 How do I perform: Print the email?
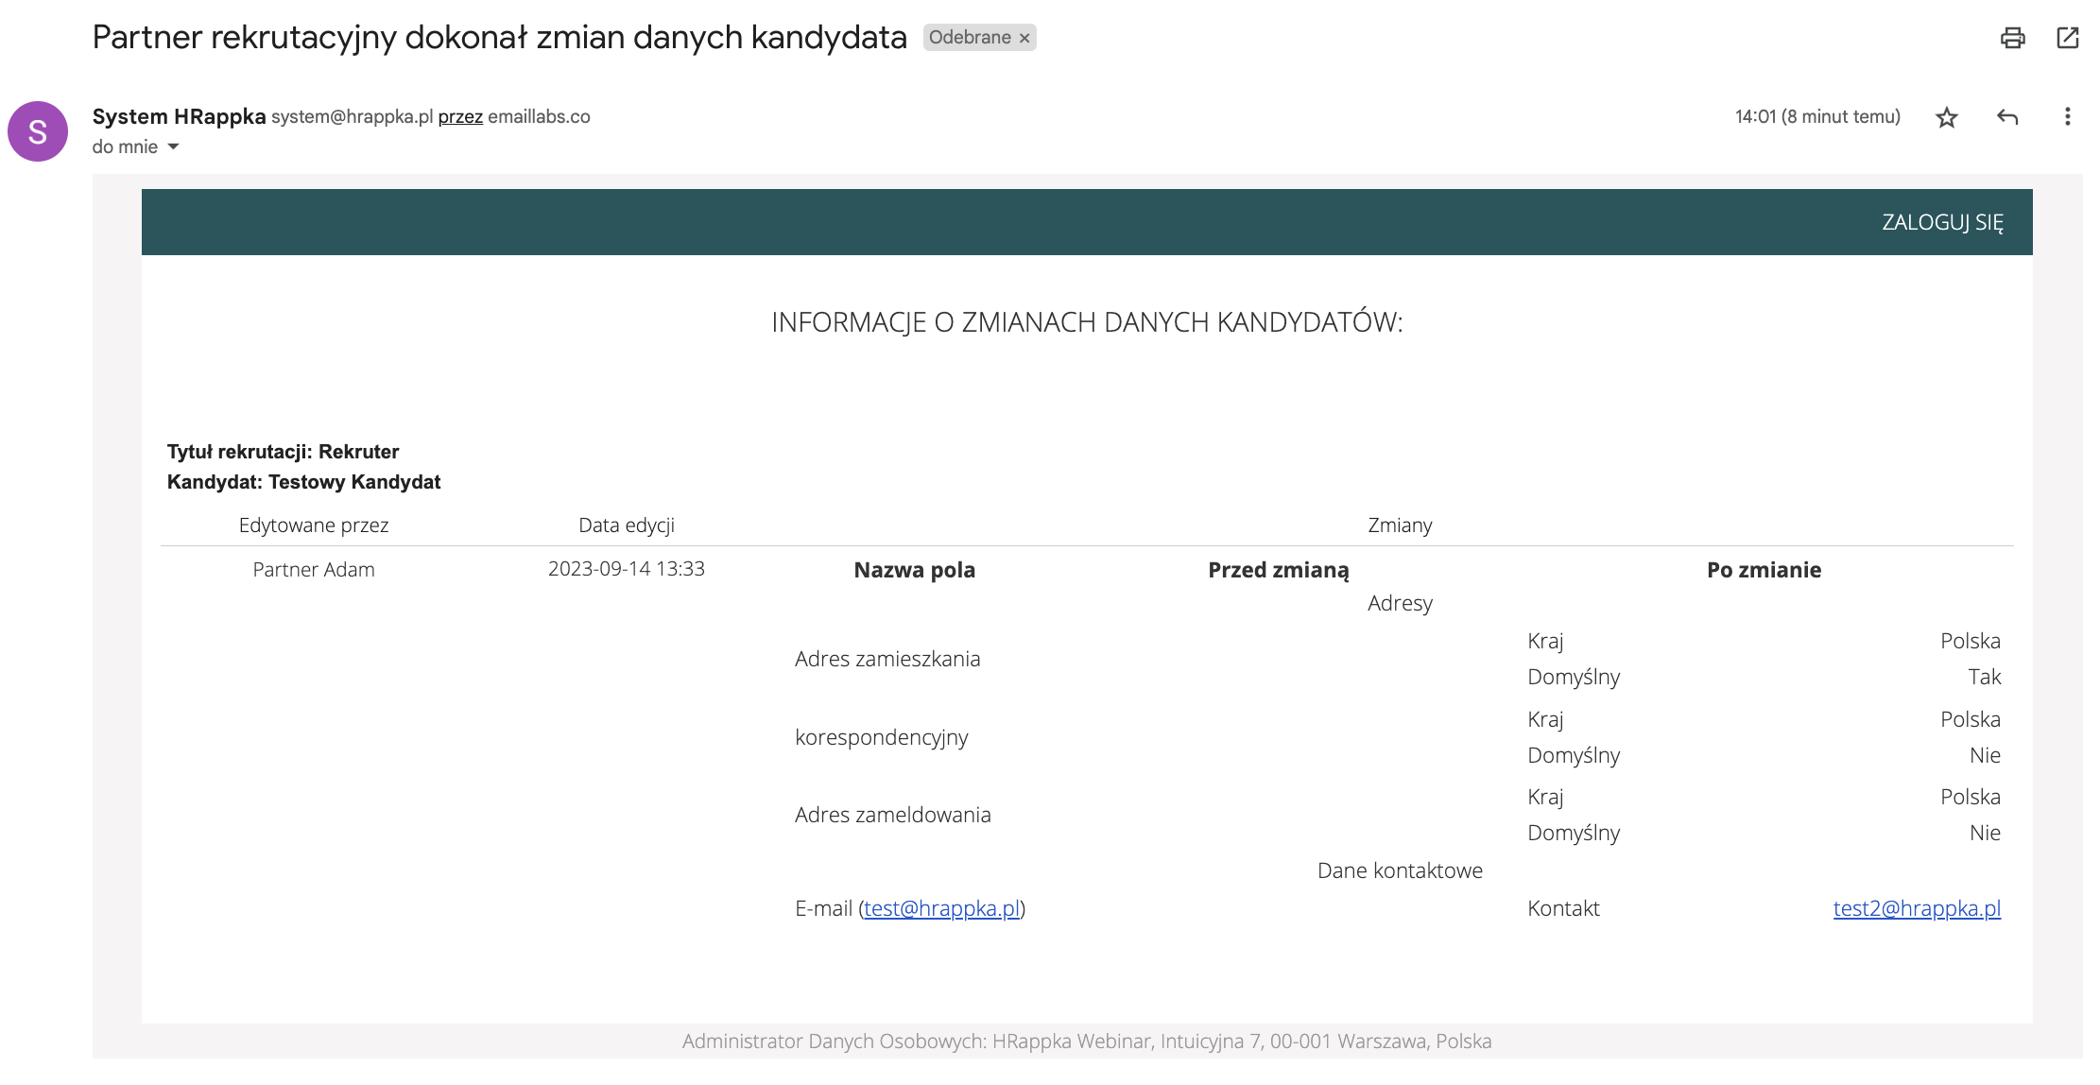coord(2012,38)
